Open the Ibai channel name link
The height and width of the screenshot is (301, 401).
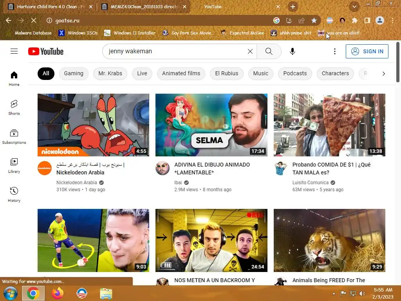178,183
